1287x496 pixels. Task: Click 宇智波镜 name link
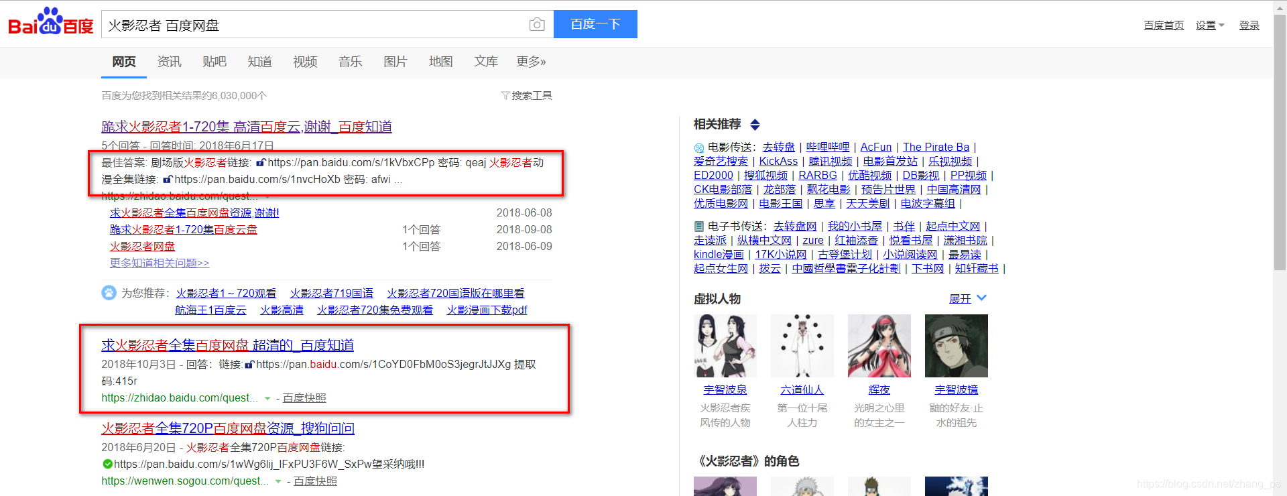click(x=957, y=389)
